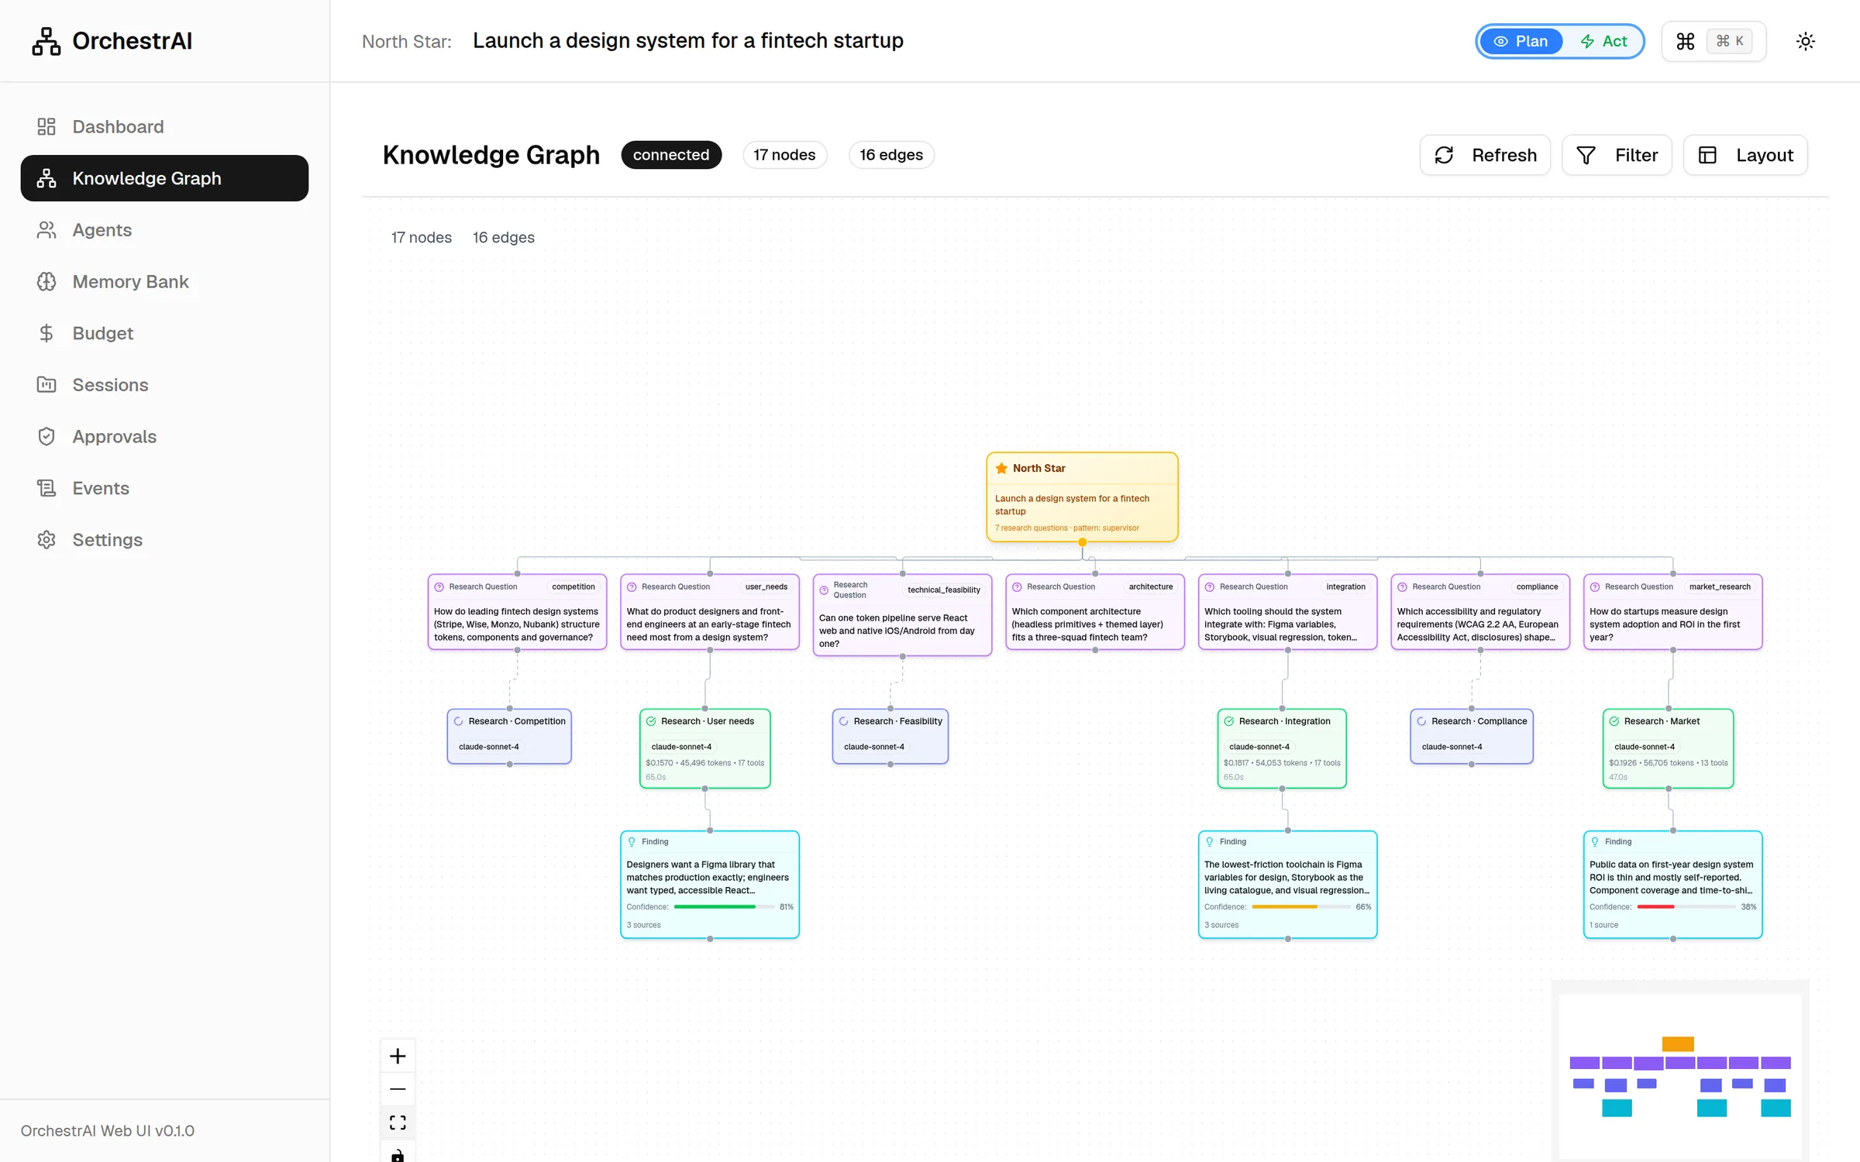
Task: Click the North Star star icon
Action: point(1001,469)
